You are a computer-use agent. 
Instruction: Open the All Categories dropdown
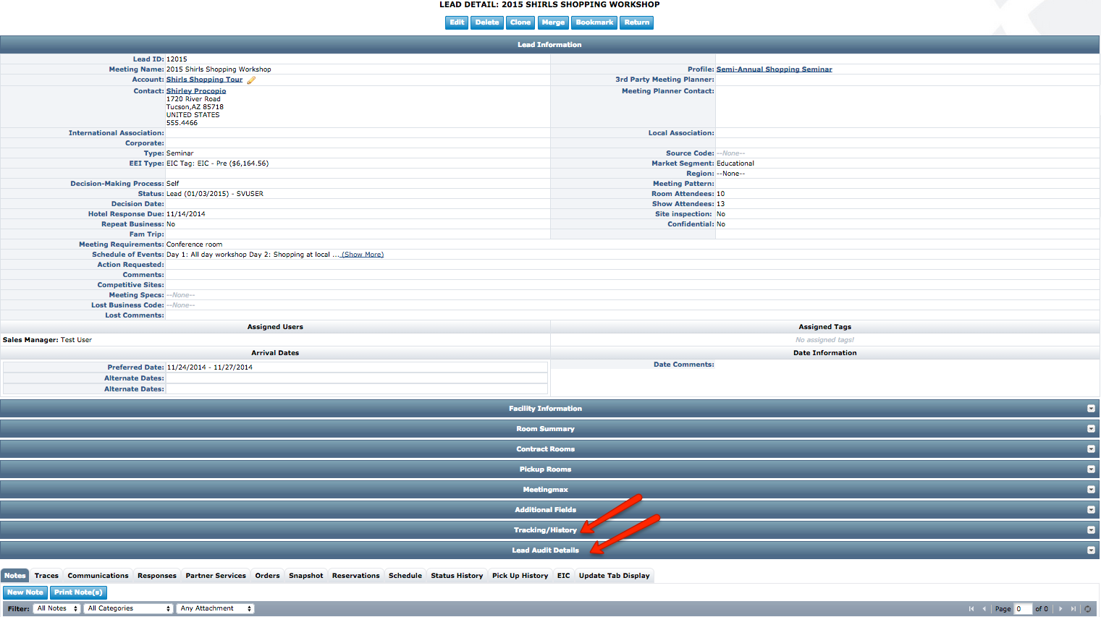click(129, 609)
